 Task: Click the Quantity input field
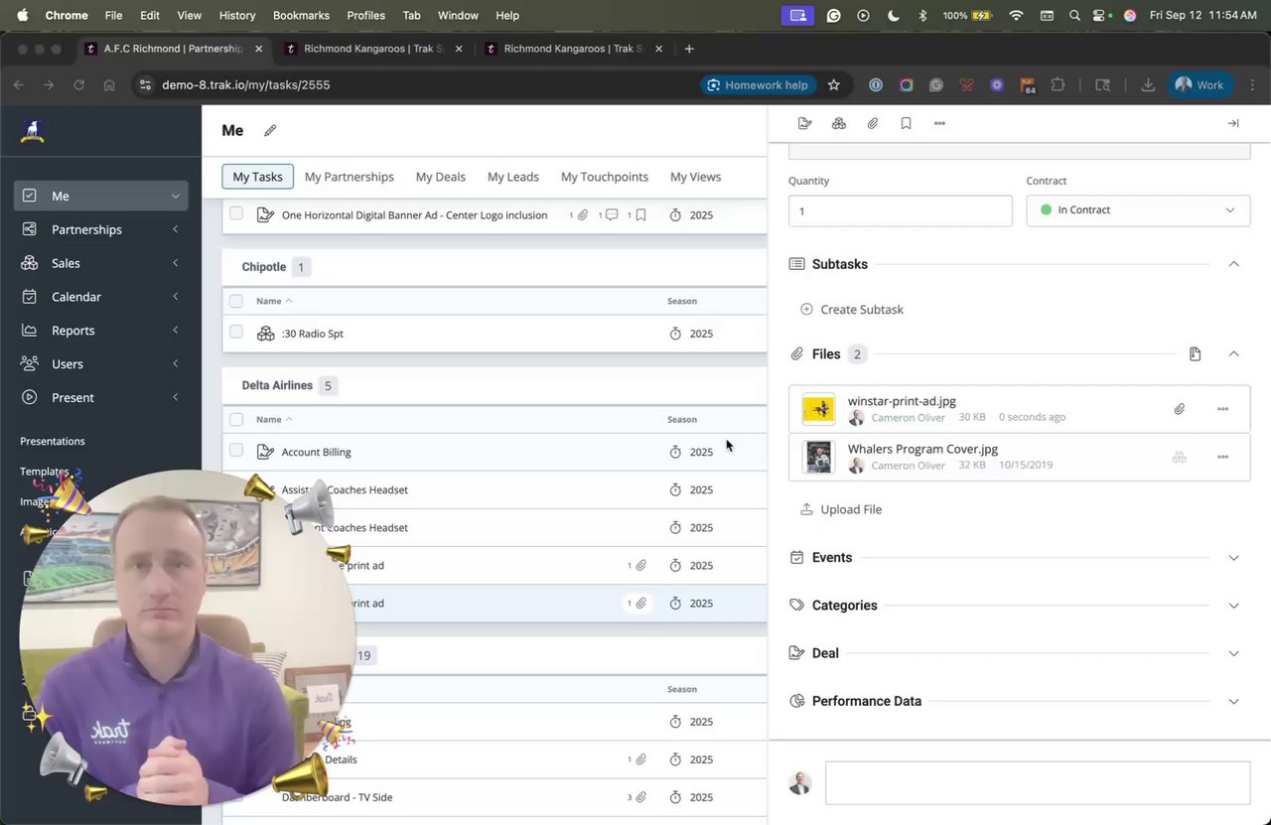pos(900,210)
